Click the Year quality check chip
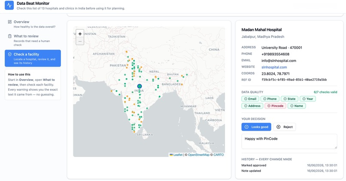This screenshot has height=181, width=346. (x=308, y=99)
